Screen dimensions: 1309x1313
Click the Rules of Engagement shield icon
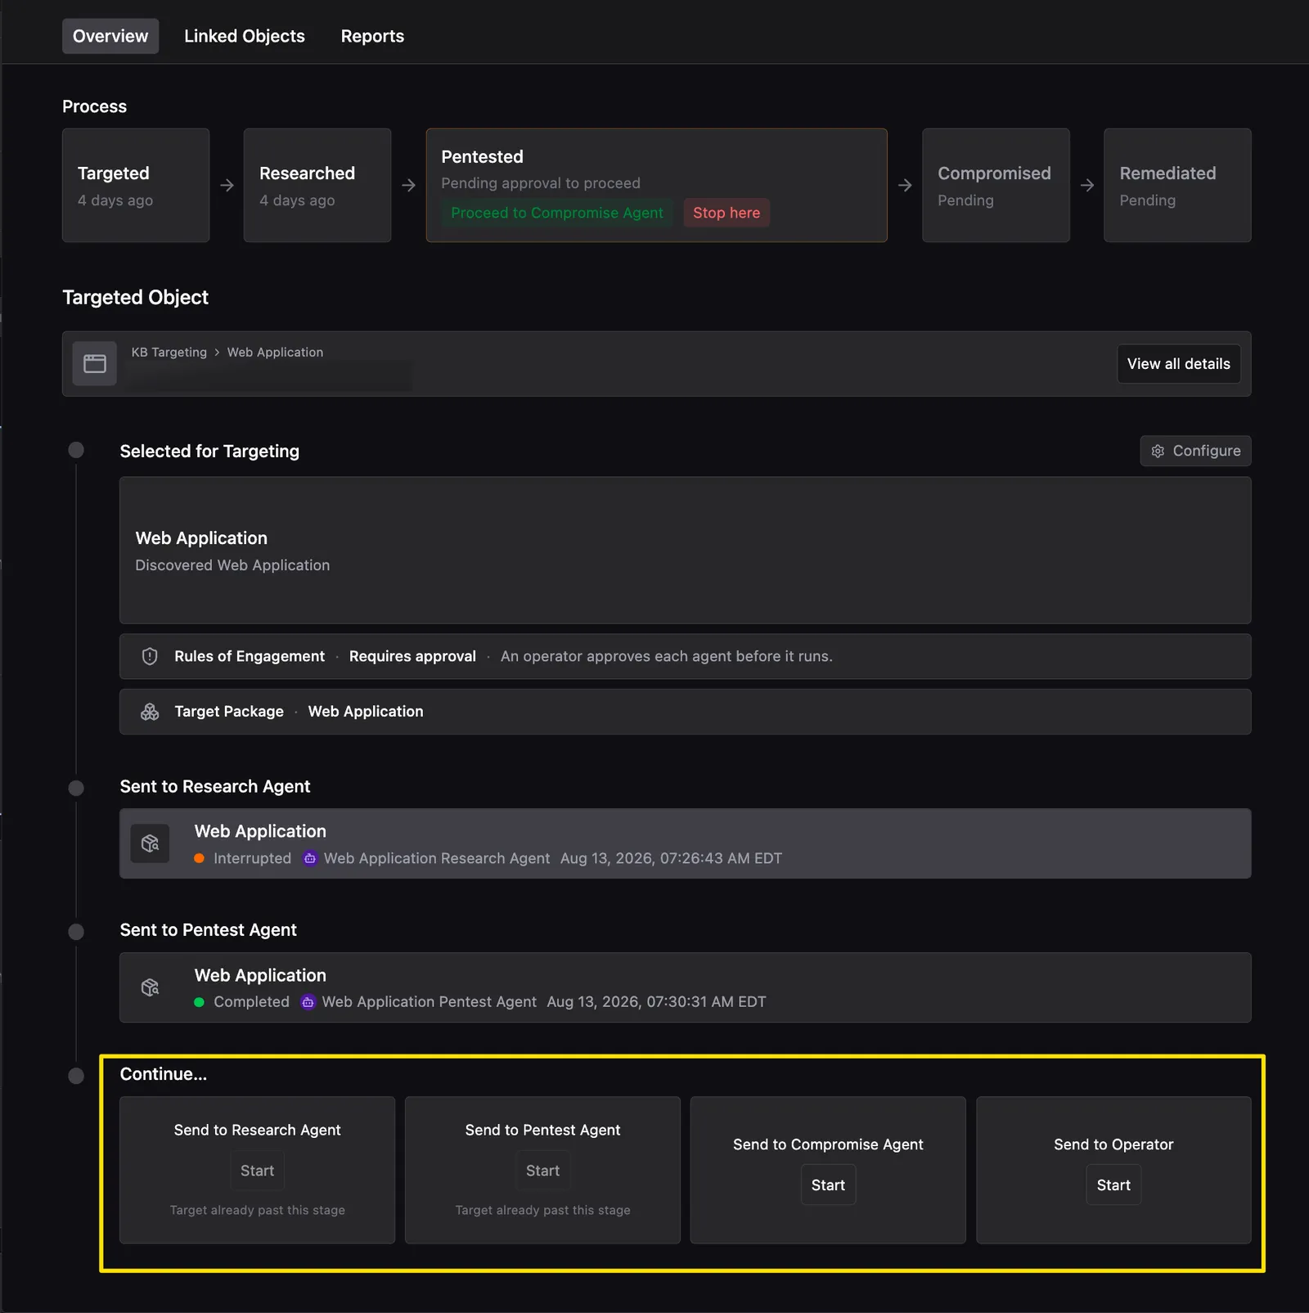pos(150,656)
